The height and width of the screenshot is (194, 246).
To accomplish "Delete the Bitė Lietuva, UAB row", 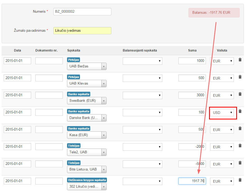I will pyautogui.click(x=240, y=163).
